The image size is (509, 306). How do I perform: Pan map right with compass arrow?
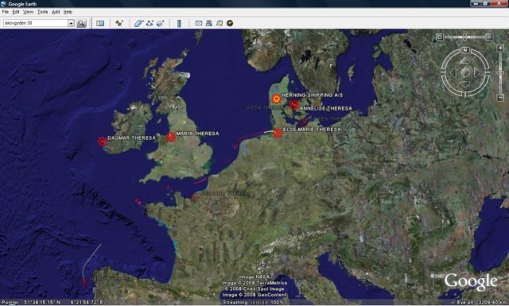(x=477, y=72)
